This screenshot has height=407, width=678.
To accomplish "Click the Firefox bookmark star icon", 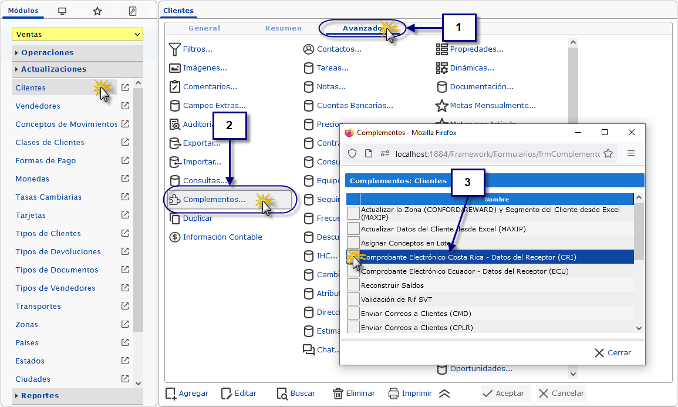I will point(608,153).
